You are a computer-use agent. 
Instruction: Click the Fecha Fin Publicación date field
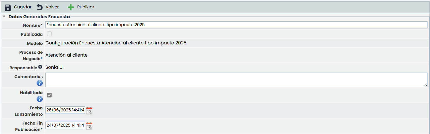pos(65,125)
